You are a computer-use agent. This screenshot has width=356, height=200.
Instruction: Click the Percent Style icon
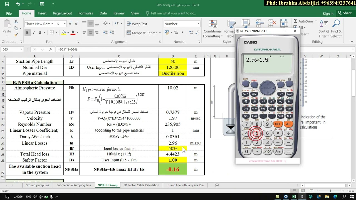176,33
